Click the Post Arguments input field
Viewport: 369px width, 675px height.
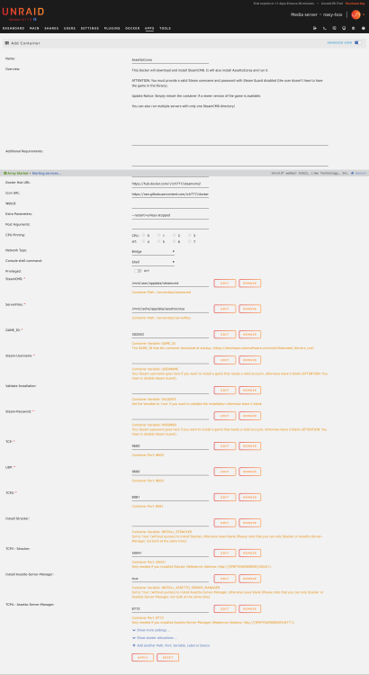pyautogui.click(x=170, y=225)
